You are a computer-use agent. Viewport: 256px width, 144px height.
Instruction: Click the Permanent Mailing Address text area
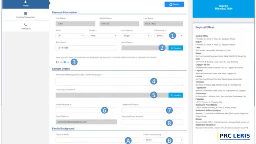pos(119,81)
